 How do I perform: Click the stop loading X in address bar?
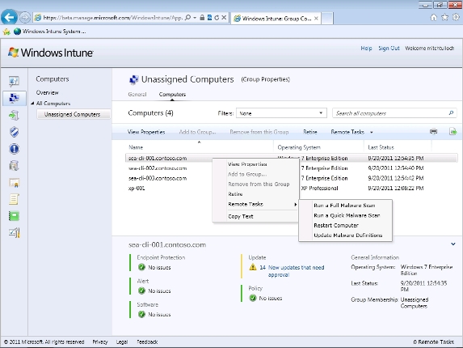[224, 18]
